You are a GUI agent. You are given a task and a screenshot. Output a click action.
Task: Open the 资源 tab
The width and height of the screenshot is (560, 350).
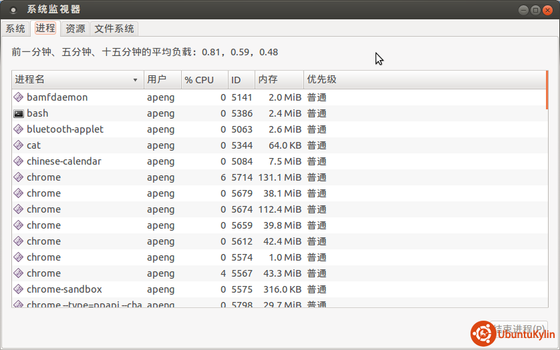[76, 29]
